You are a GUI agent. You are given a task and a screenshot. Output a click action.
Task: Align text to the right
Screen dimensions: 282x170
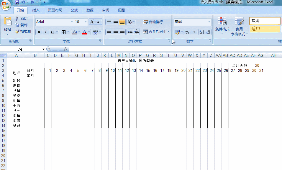[122, 32]
